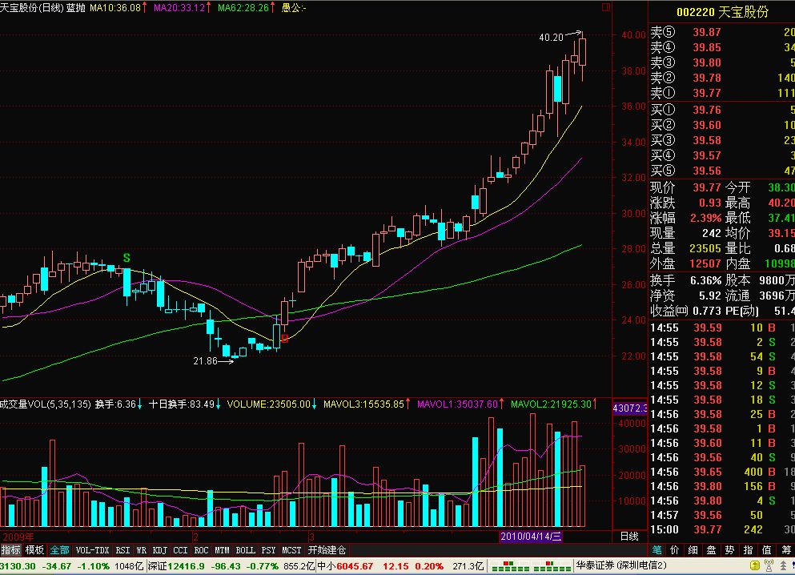This screenshot has width=795, height=575.
Task: Select the MTM indicator
Action: (x=222, y=550)
